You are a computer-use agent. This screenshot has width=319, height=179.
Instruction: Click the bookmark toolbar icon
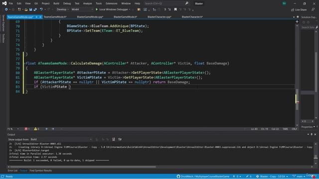point(175,9)
